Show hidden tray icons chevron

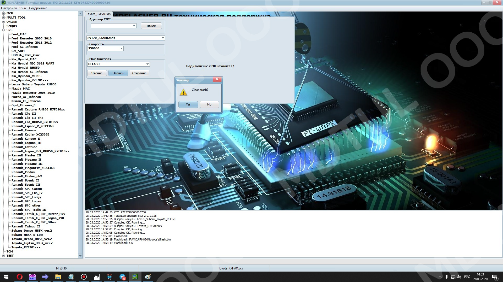pos(440,277)
